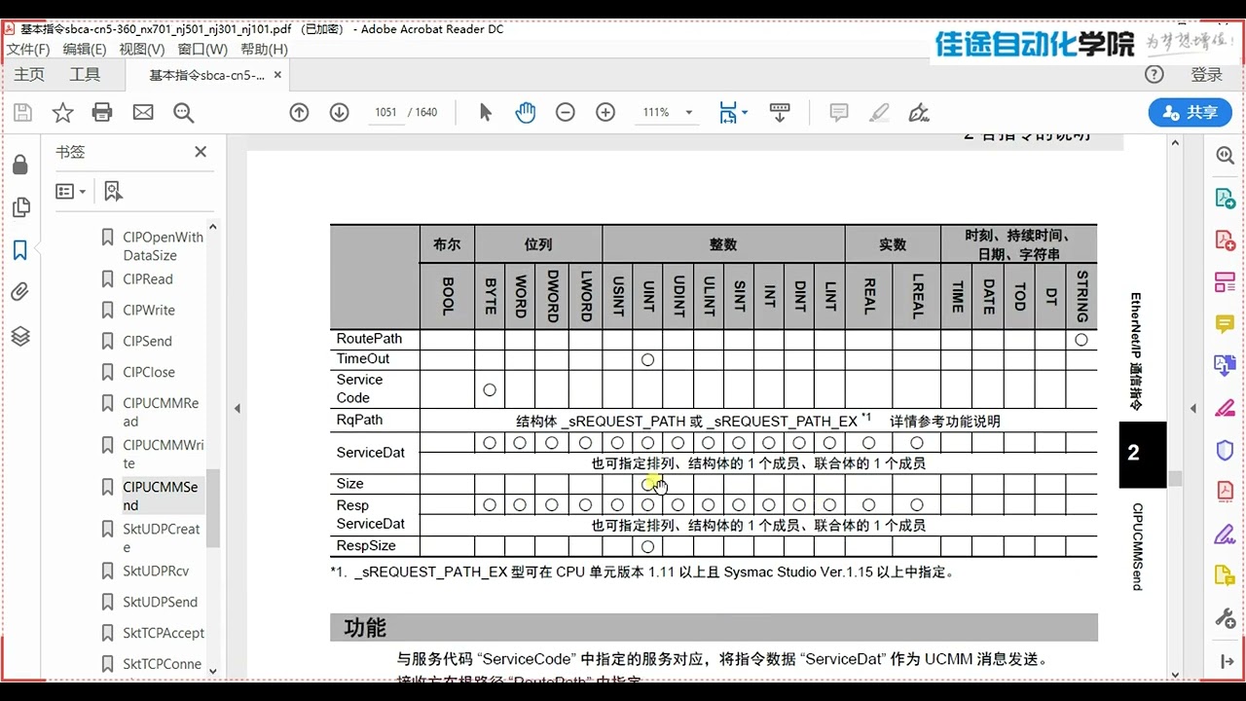This screenshot has width=1246, height=701.
Task: Add a comment with the speech bubble icon
Action: 839,113
